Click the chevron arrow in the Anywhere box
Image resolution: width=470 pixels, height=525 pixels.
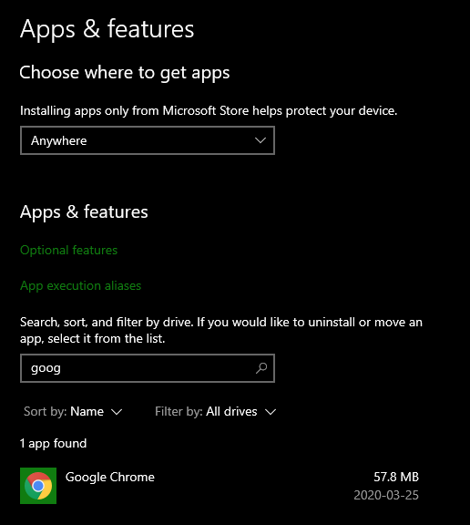click(261, 140)
